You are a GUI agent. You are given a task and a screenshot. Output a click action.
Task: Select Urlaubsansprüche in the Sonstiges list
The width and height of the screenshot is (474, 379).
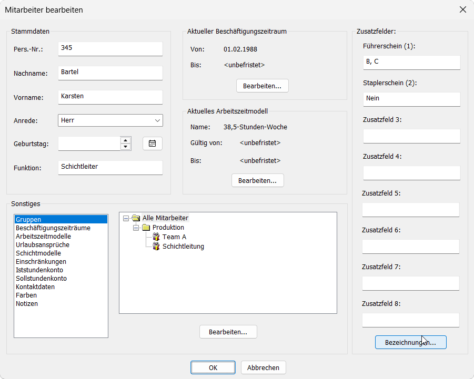click(x=60, y=245)
